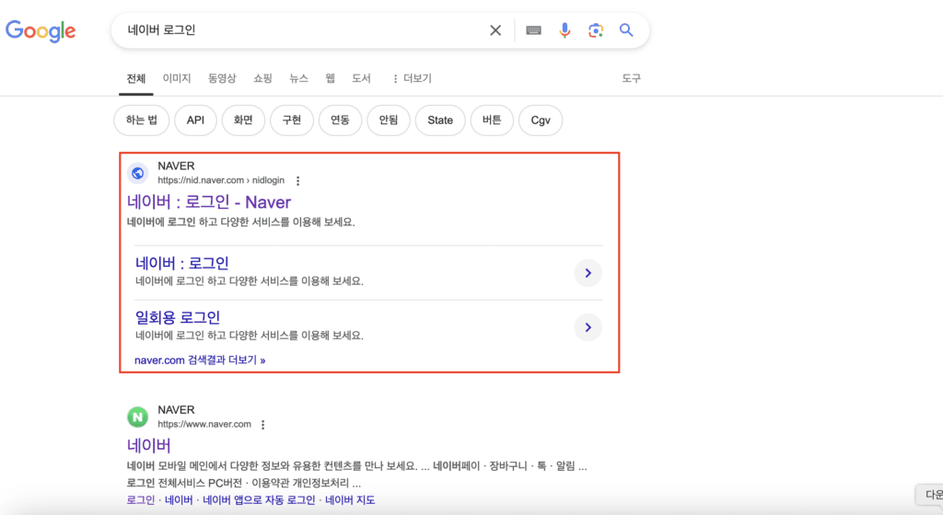Switch to the 동영상 tab
This screenshot has width=943, height=515.
(222, 79)
